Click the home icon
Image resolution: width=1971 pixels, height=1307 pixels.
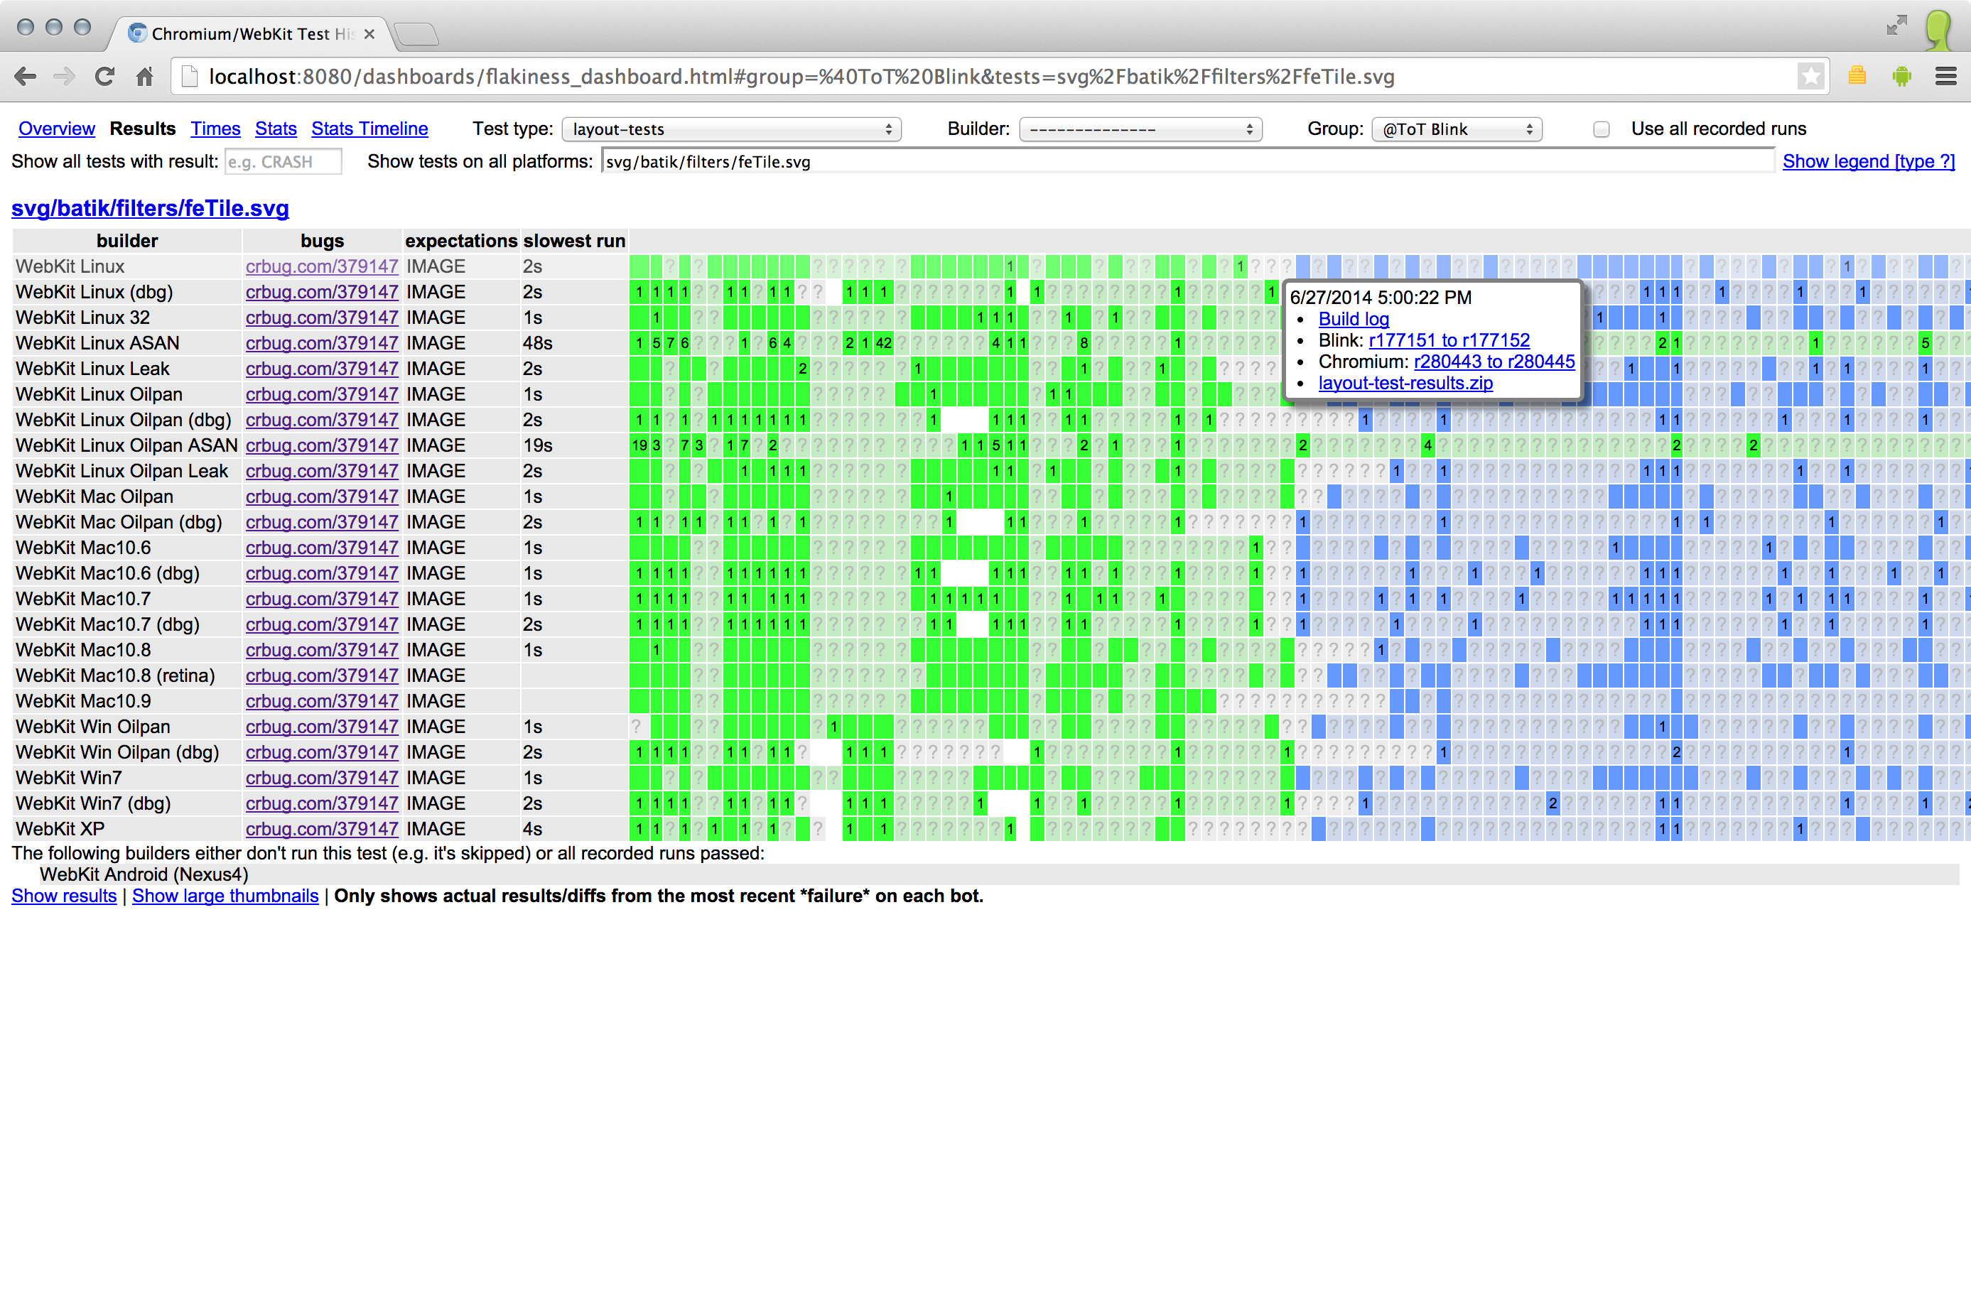point(145,77)
